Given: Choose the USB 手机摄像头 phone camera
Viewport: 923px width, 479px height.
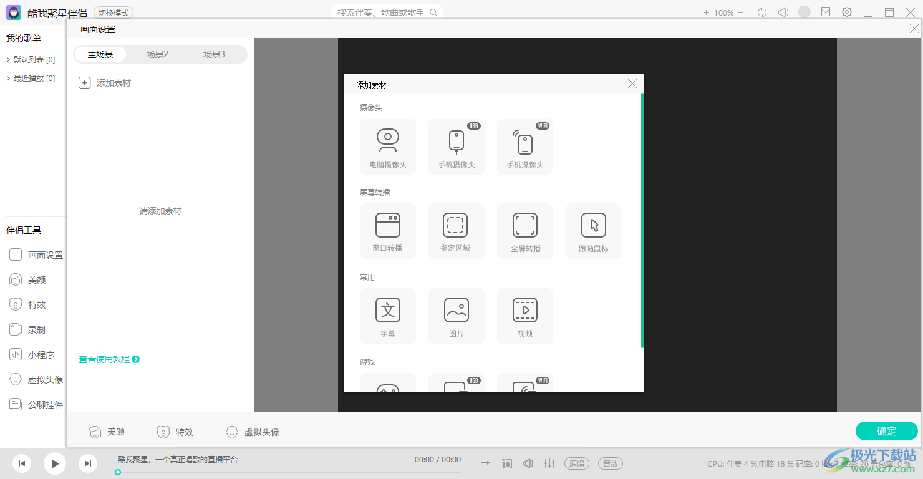Looking at the screenshot, I should point(457,147).
